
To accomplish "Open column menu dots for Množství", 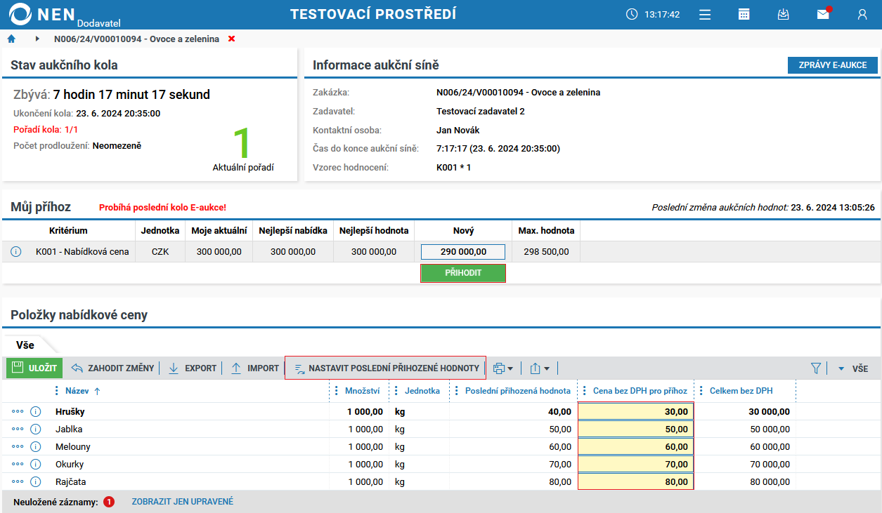I will tap(337, 391).
